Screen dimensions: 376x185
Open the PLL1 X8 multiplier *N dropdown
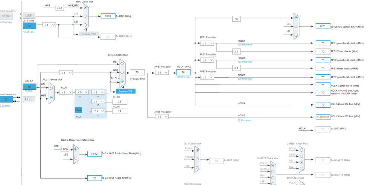[x=82, y=92]
